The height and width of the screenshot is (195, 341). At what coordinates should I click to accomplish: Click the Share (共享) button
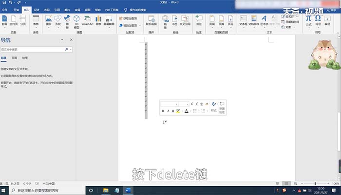click(x=331, y=10)
